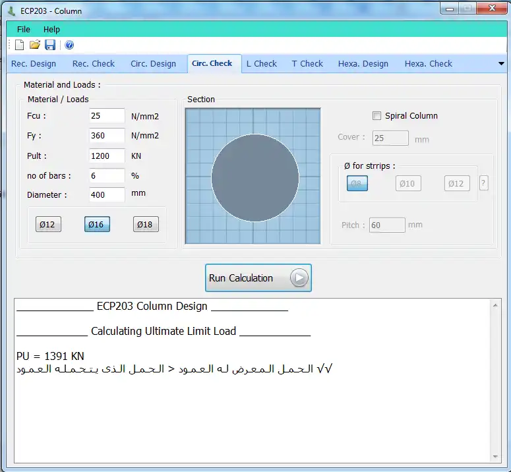This screenshot has width=511, height=472.
Task: Select Ø18 bar diameter toggle
Action: pyautogui.click(x=146, y=224)
